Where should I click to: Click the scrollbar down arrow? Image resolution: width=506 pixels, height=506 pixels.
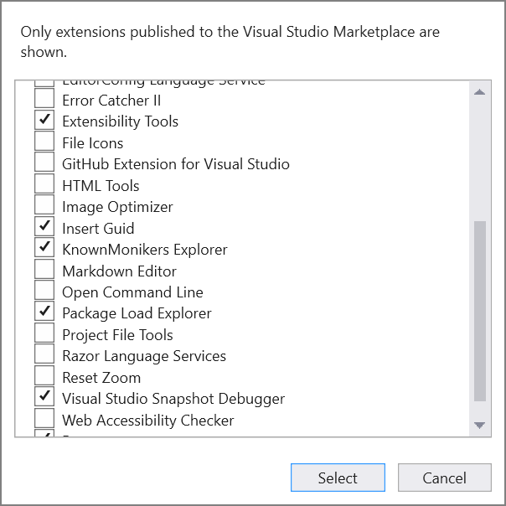pyautogui.click(x=480, y=425)
